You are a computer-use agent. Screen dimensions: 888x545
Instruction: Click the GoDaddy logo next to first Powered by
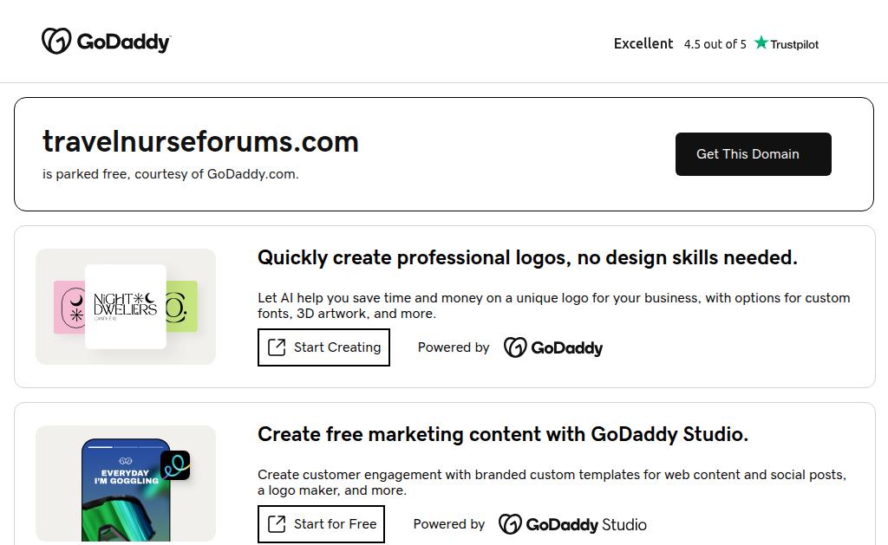(553, 347)
